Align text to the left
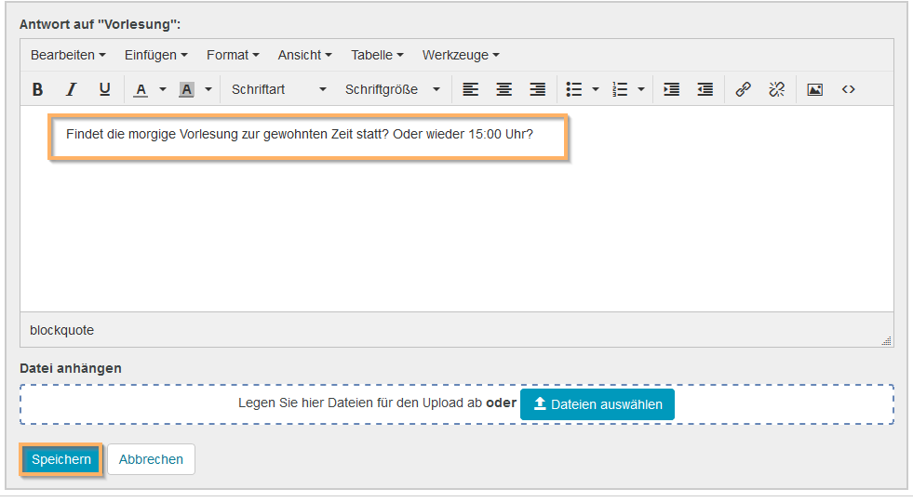 pos(471,89)
